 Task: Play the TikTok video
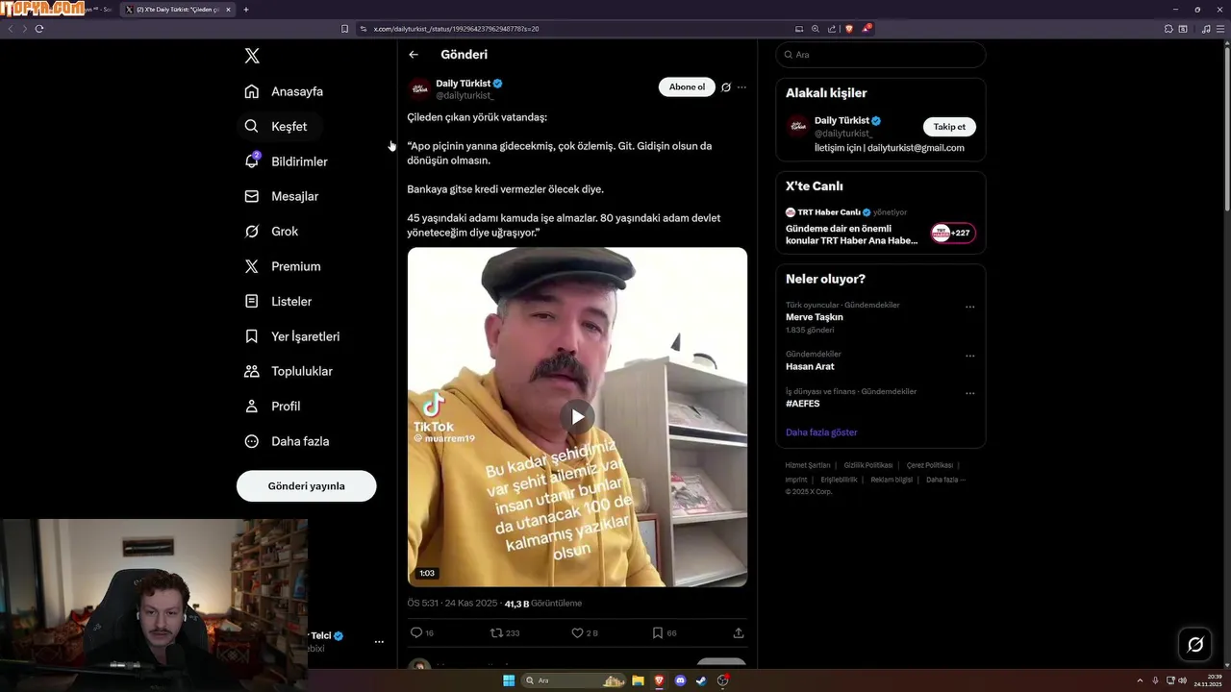click(577, 416)
